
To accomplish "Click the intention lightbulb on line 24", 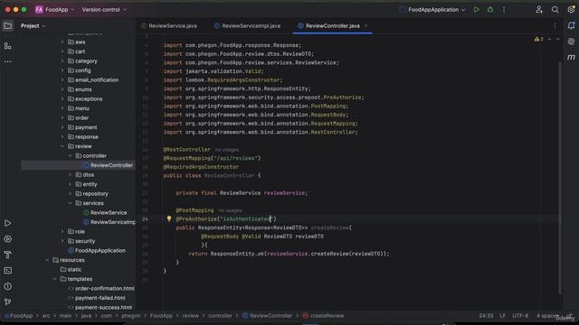I will tap(169, 218).
